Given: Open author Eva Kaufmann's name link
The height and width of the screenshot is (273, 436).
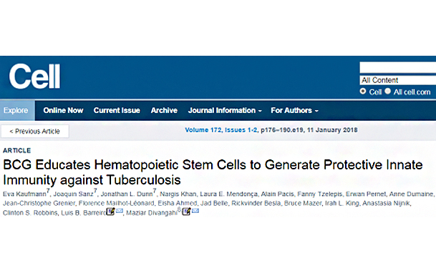Looking at the screenshot, I should coord(24,194).
